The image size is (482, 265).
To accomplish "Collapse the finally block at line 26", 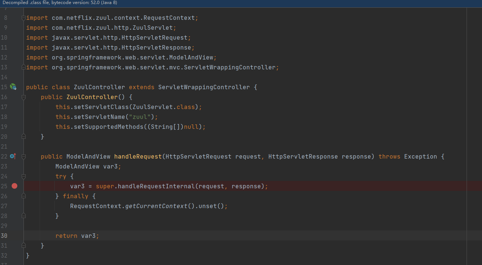I will pos(23,196).
